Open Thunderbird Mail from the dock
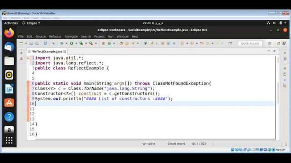The width and height of the screenshot is (291, 163). [x=9, y=47]
